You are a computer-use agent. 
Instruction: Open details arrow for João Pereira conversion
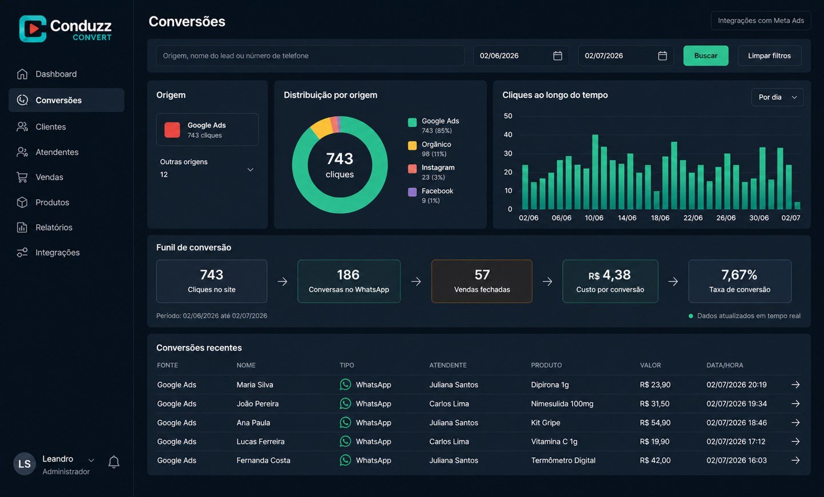(795, 403)
